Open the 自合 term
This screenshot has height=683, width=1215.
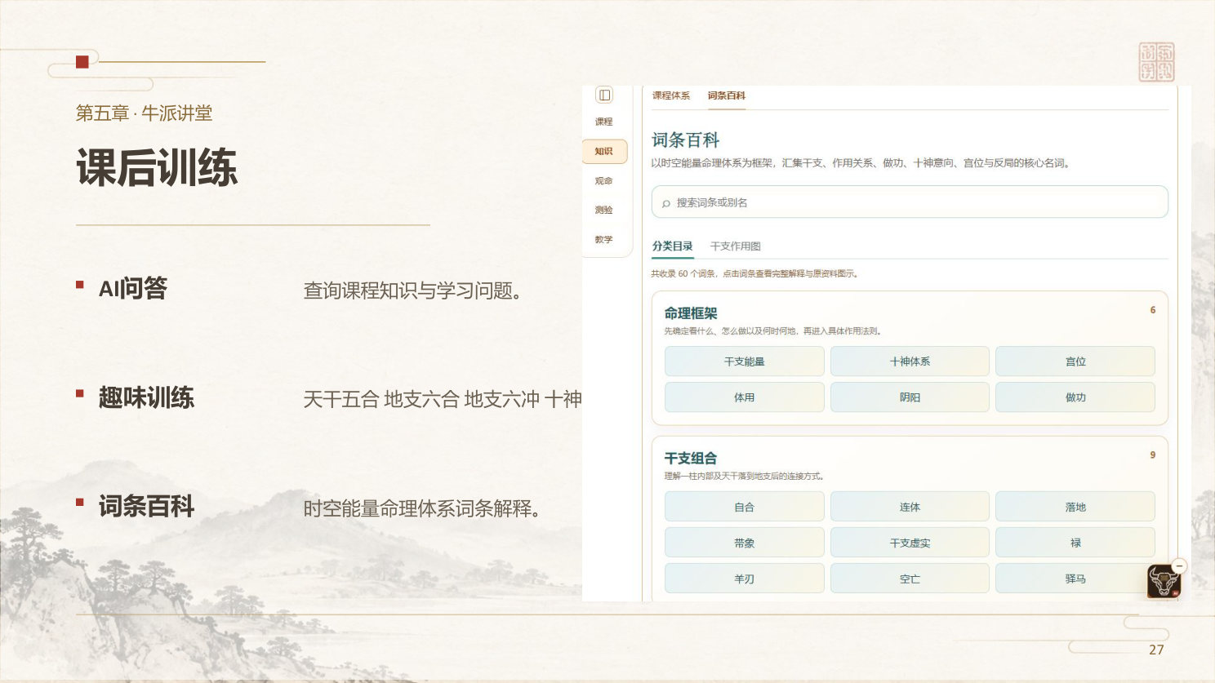pos(745,507)
